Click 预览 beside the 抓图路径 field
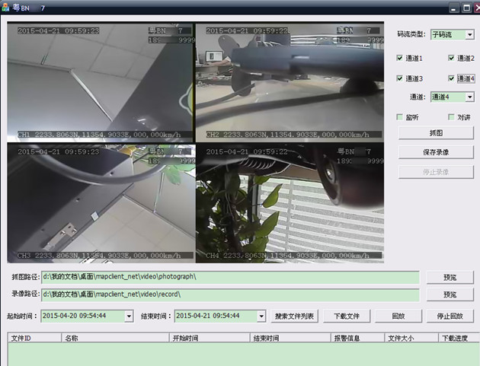Viewport: 480px width, 366px height. (x=450, y=277)
